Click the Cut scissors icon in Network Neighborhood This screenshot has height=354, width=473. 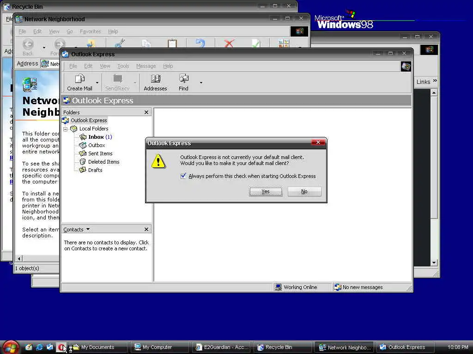click(x=120, y=43)
